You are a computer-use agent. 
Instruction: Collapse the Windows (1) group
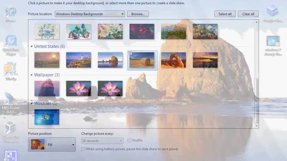tap(31, 103)
